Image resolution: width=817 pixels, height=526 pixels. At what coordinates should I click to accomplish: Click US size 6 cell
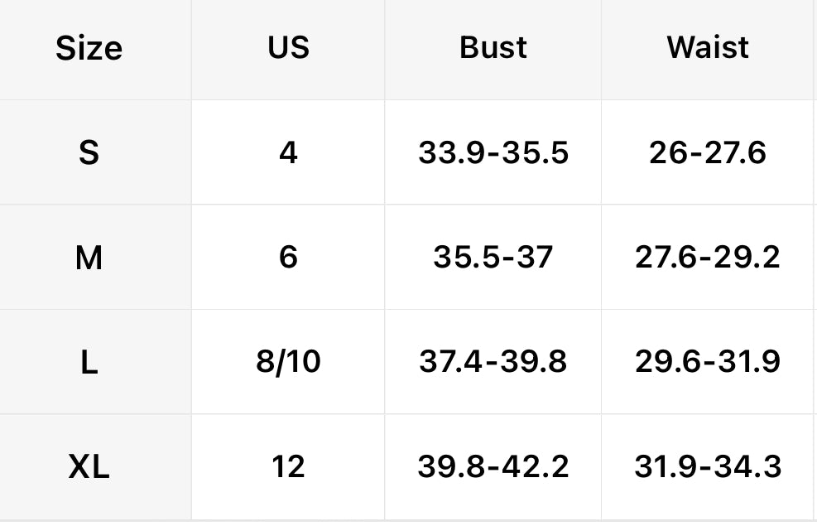[x=288, y=258]
